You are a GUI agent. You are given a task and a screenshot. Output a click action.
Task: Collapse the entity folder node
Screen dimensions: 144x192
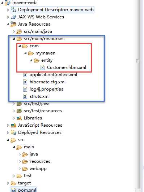(x=31, y=60)
